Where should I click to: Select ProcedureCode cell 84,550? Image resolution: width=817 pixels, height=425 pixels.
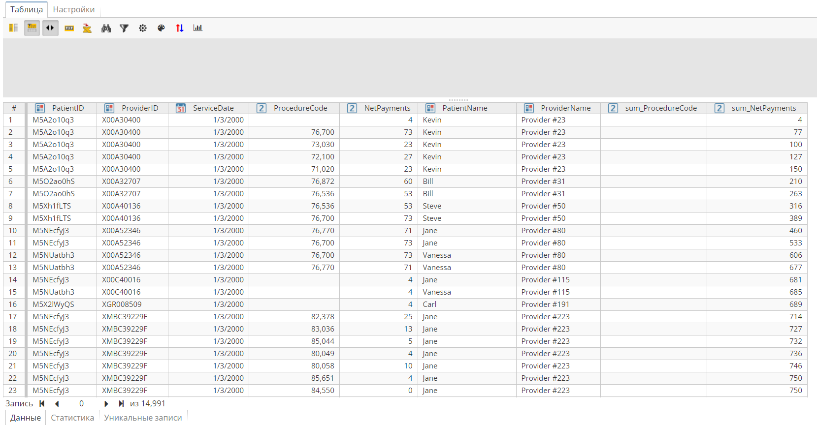click(294, 391)
